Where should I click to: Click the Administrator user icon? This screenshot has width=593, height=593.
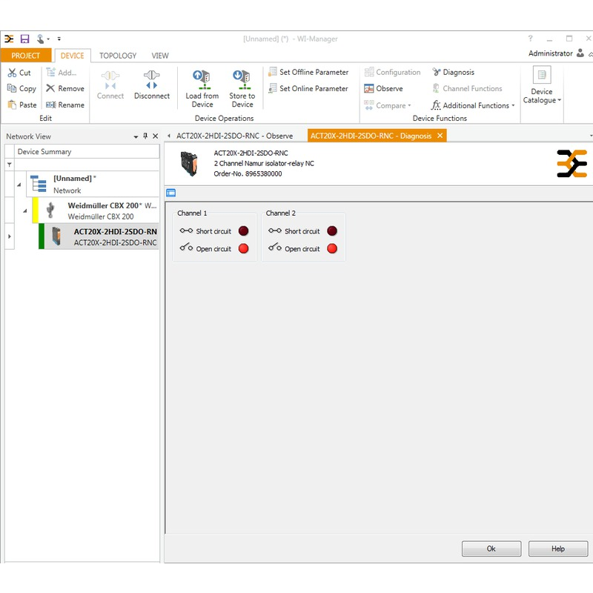coord(580,53)
